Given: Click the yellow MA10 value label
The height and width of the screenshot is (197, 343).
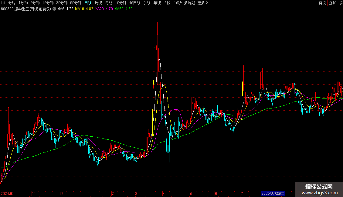Looking at the screenshot, I should 84,9.
